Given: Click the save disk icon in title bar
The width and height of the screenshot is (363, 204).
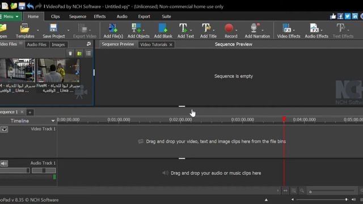Looking at the screenshot, I should [22, 6].
